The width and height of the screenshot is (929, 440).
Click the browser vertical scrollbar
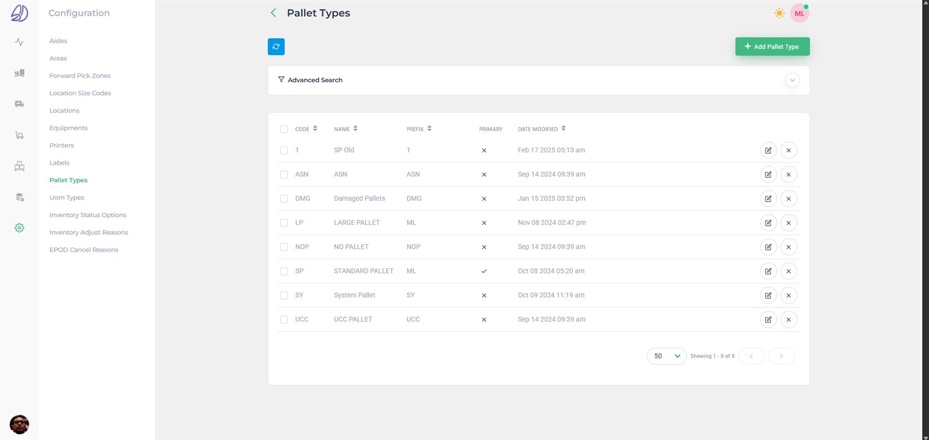point(926,220)
